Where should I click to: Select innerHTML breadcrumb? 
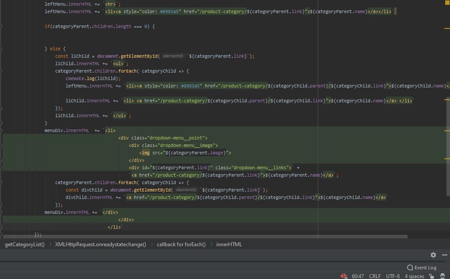point(229,244)
